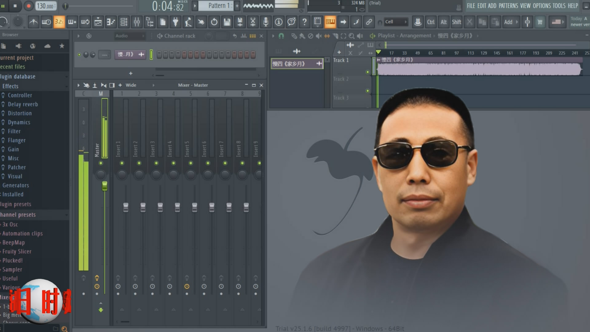Mute Track 1 using its green light
Screen dimensions: 590x332
[368, 72]
